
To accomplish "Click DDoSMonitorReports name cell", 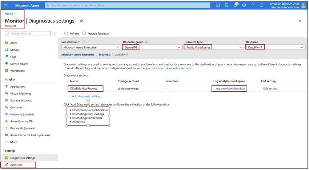I will [x=84, y=89].
